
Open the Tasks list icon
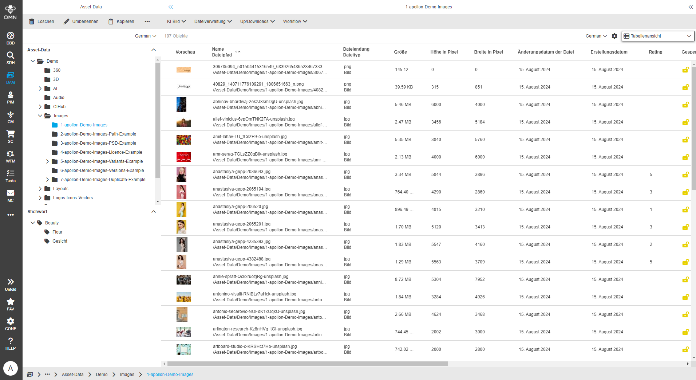click(11, 176)
